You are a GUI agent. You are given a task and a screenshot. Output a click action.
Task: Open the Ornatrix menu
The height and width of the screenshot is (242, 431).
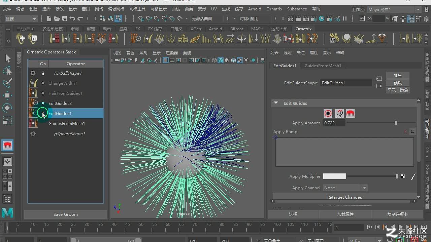[274, 9]
